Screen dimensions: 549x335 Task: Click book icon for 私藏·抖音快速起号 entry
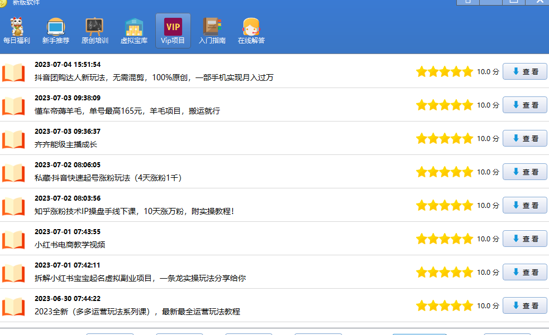[x=13, y=173]
